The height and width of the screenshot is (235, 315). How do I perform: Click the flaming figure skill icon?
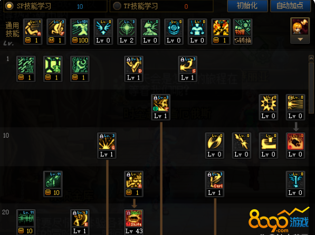(x=221, y=32)
